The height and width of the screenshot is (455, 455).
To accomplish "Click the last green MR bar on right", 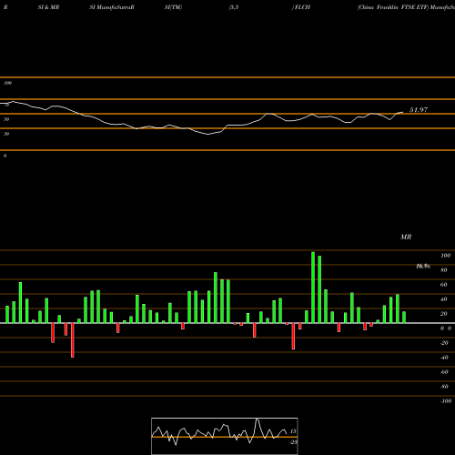I will 404,318.
